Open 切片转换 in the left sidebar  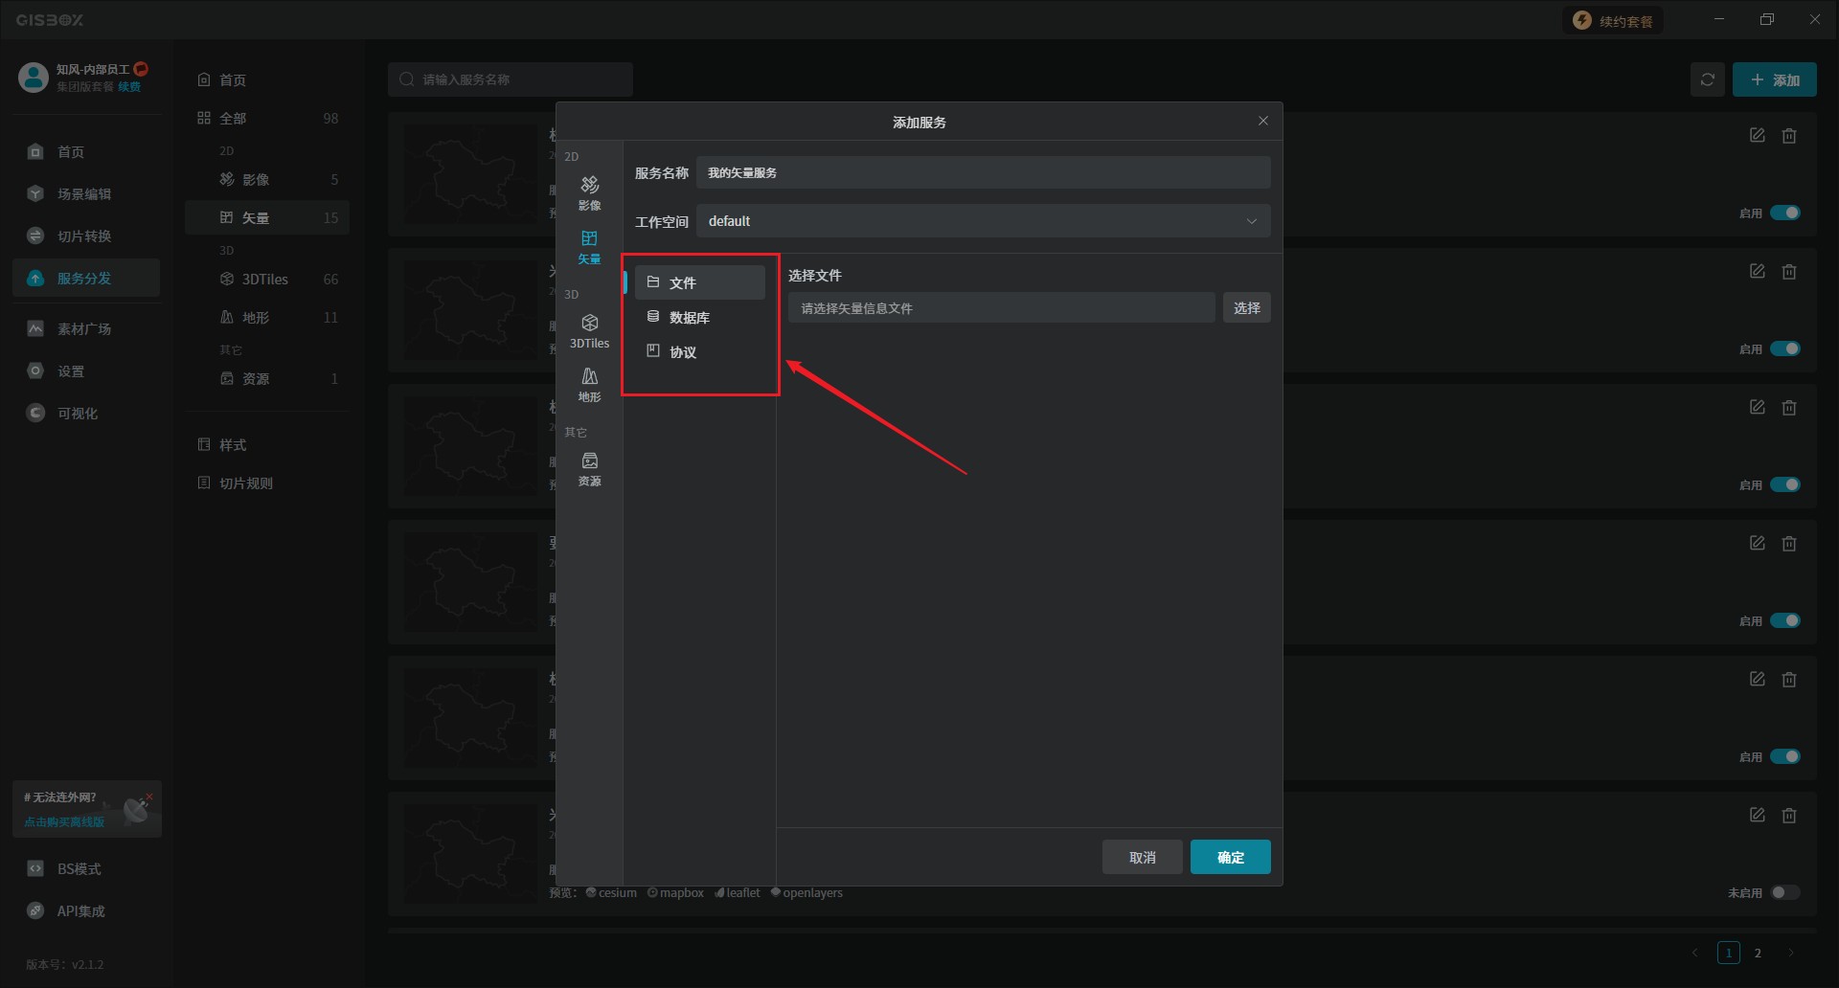click(84, 236)
